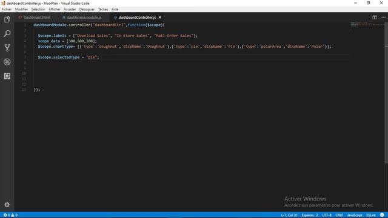Click the closing "});" line
Image resolution: width=388 pixels, height=218 pixels.
36,90
